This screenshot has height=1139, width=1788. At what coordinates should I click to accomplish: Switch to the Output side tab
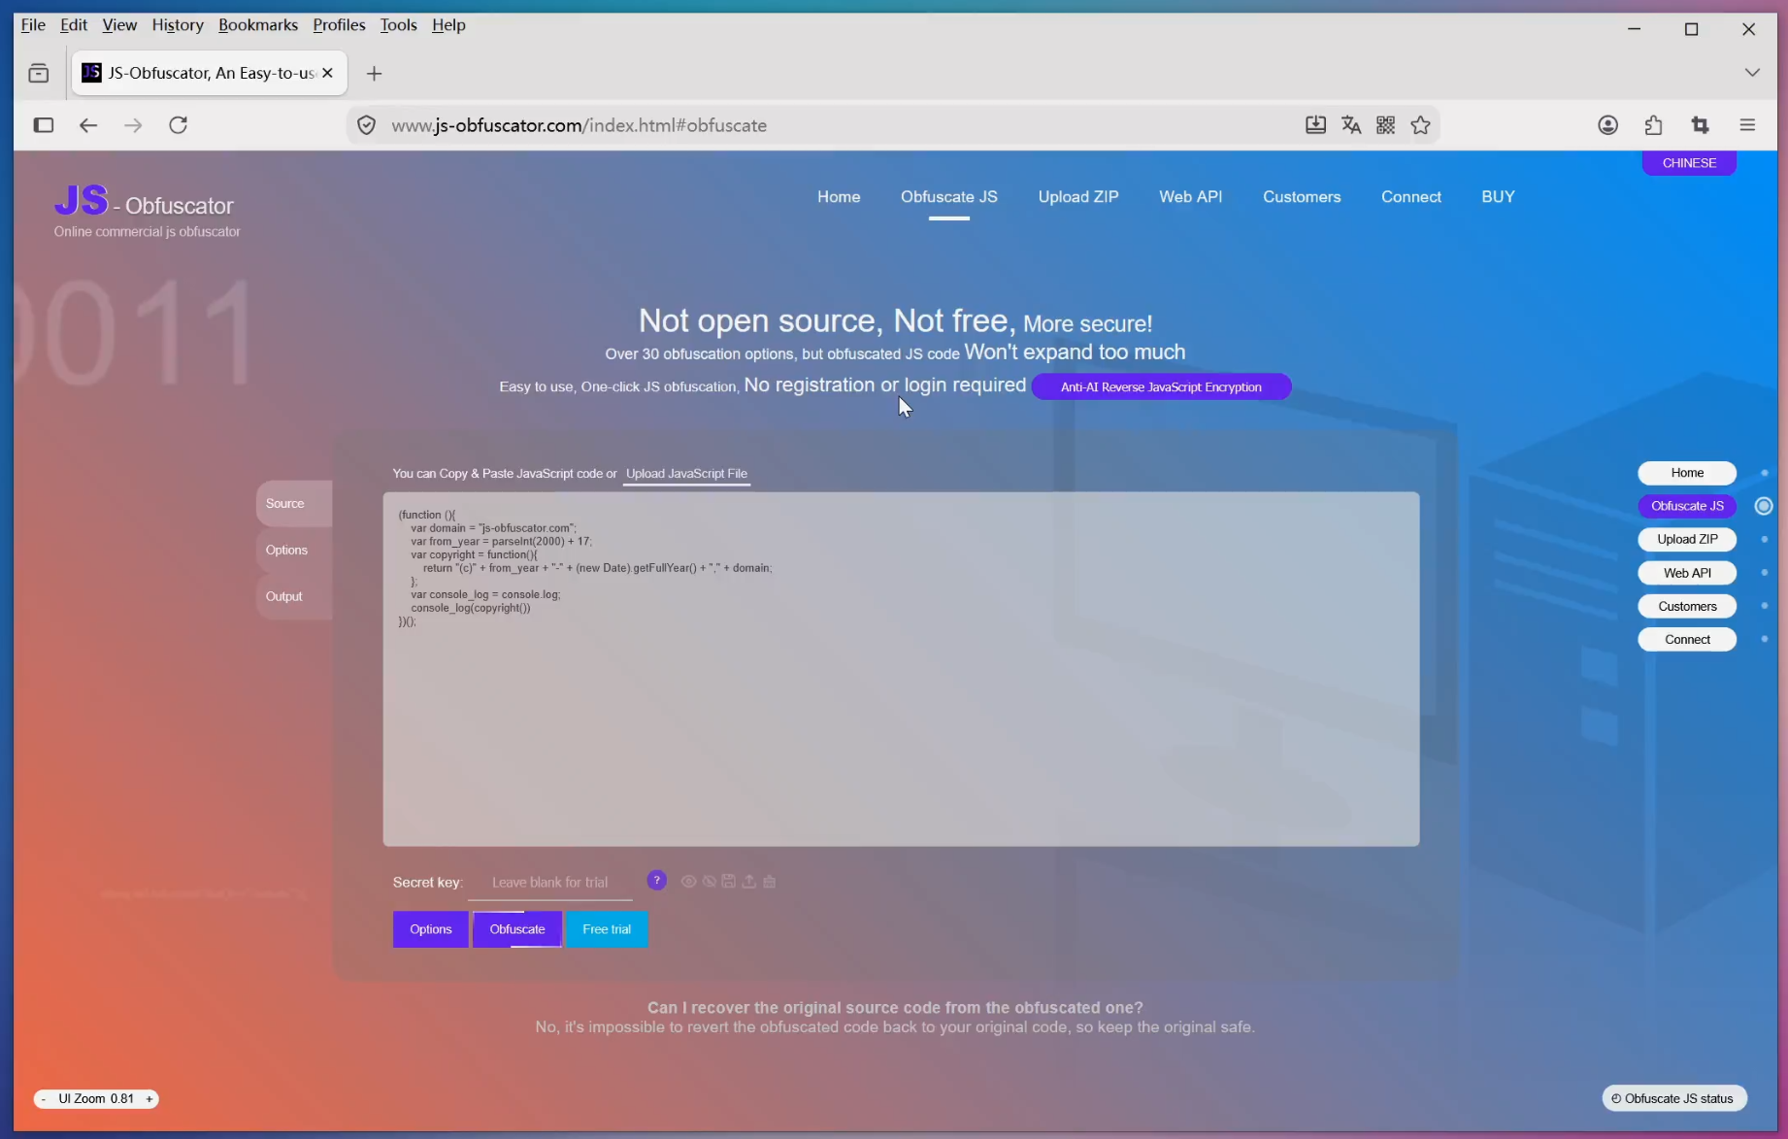point(294,597)
